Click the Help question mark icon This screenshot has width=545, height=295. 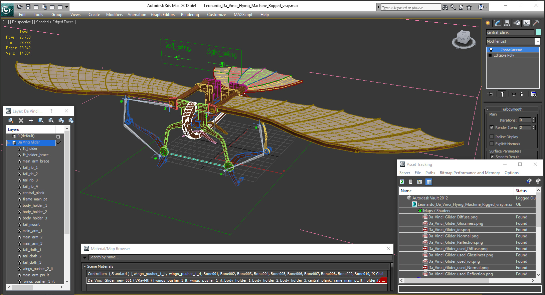(481, 7)
